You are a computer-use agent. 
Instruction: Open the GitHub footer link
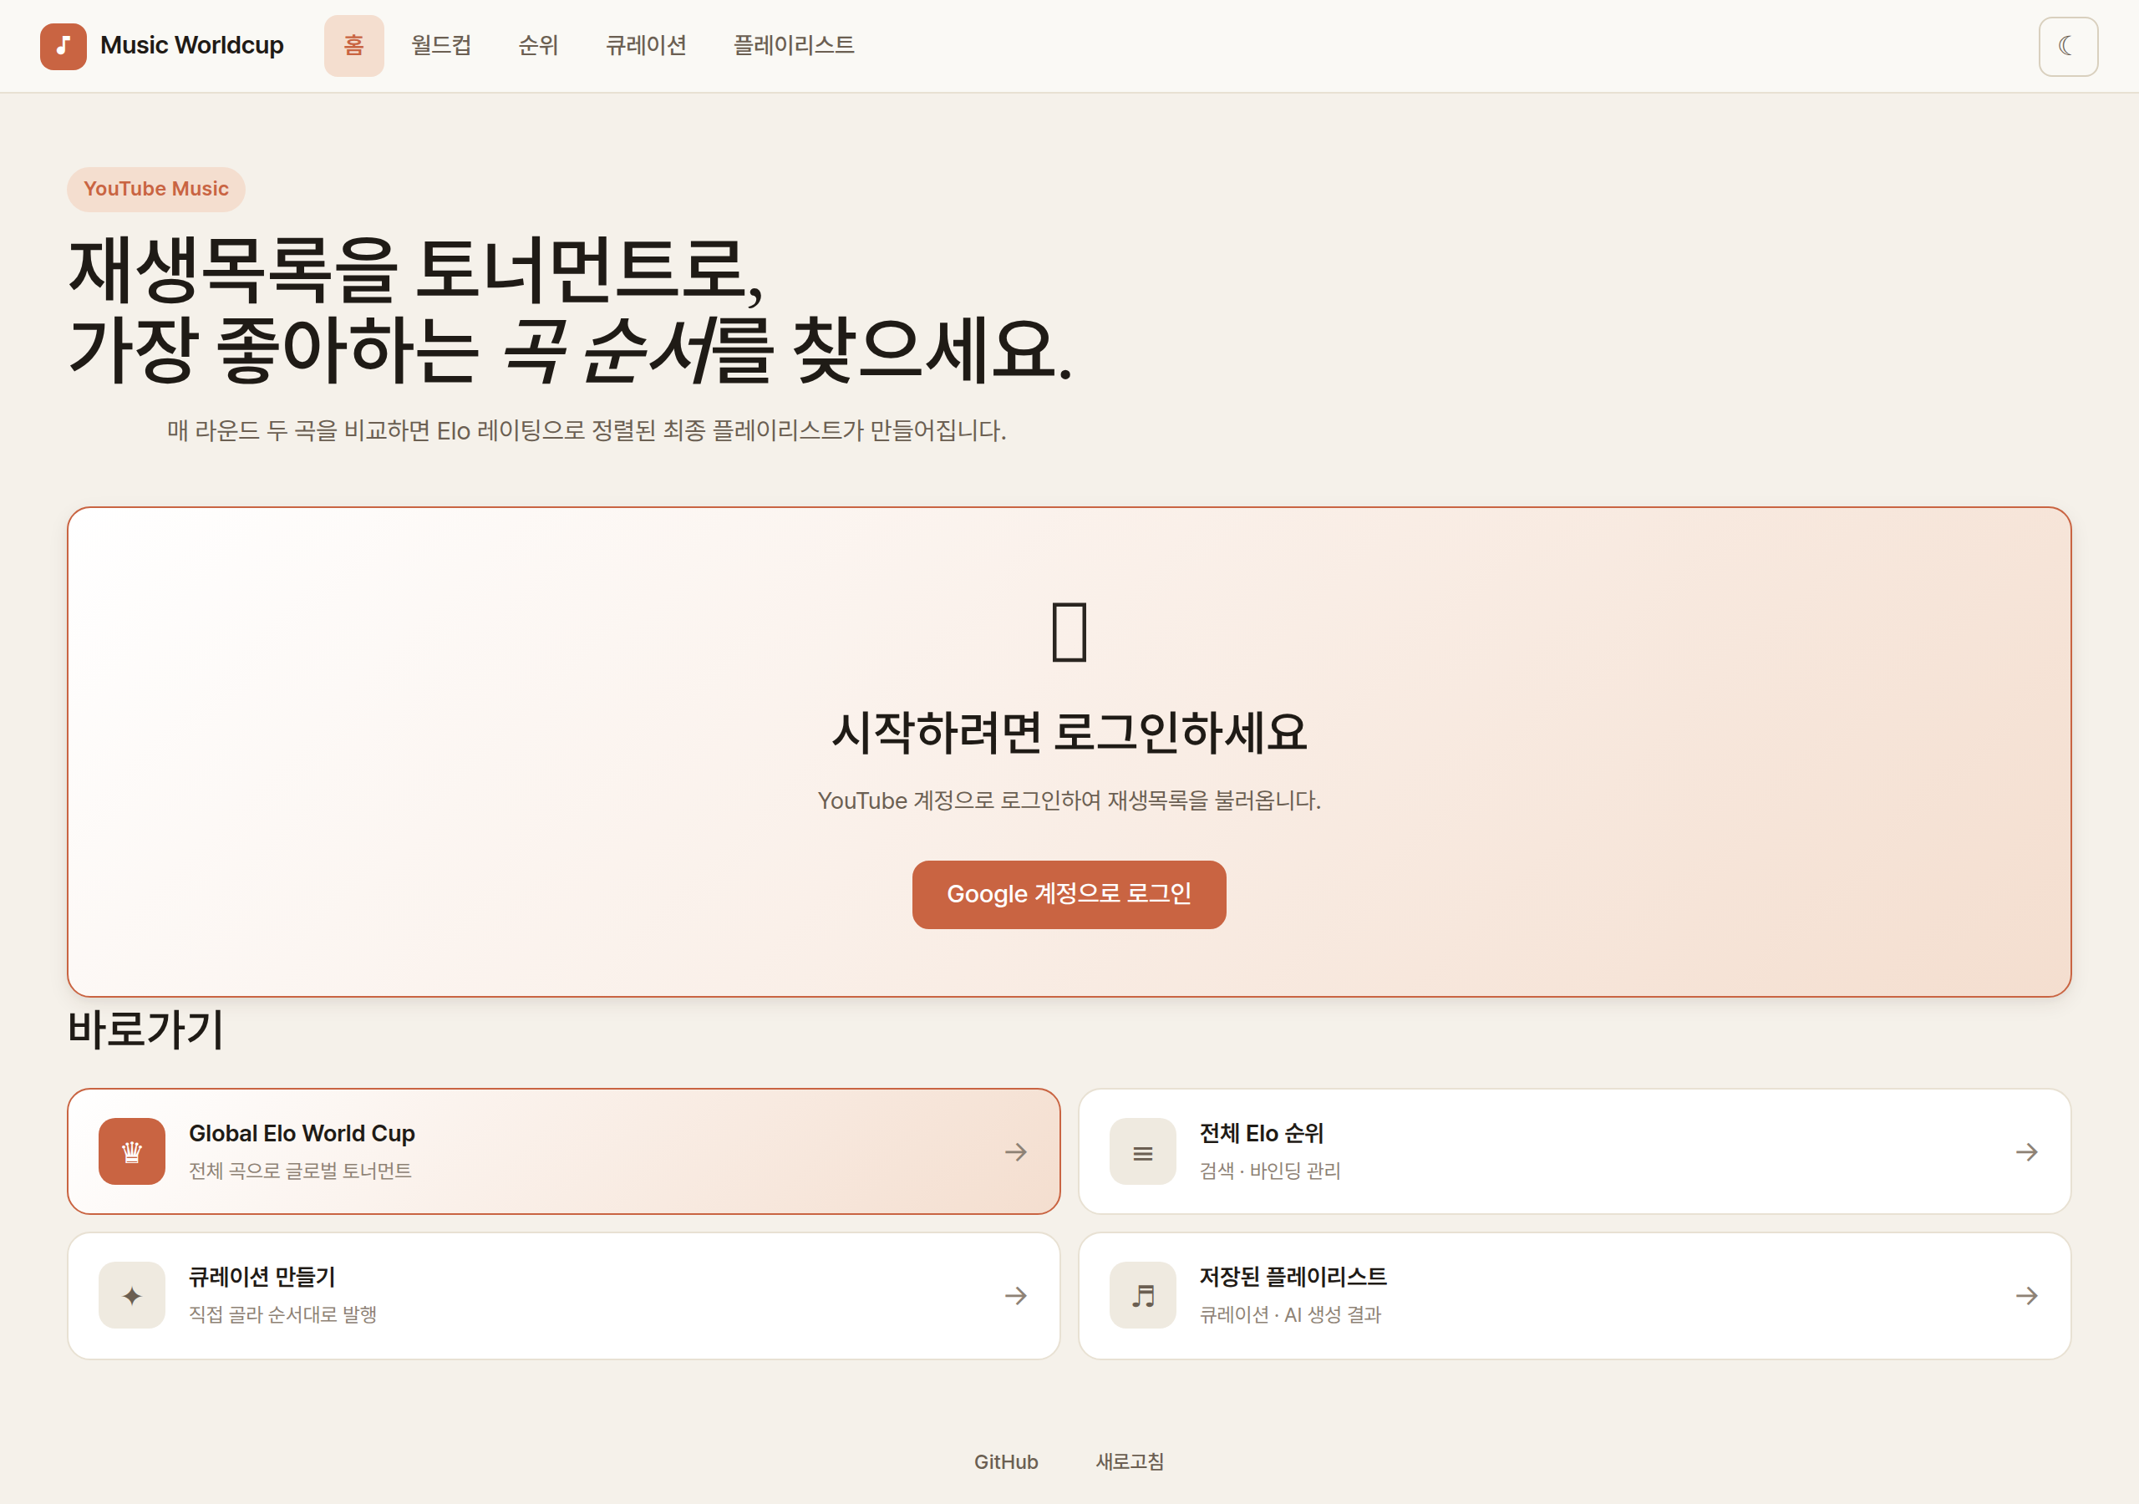[x=1006, y=1461]
